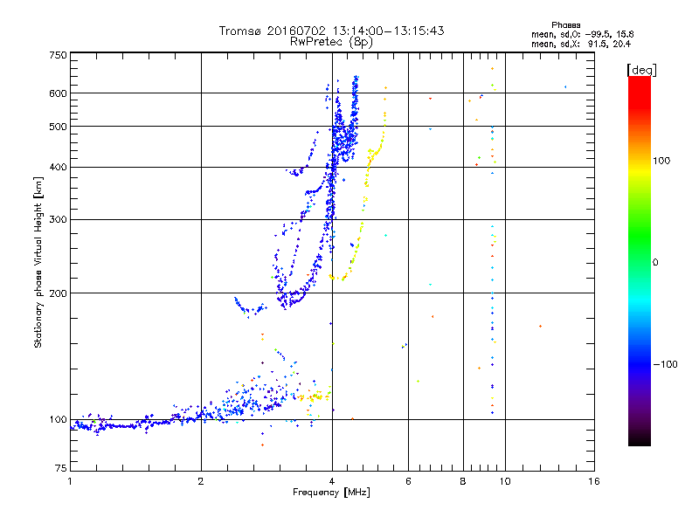This screenshot has width=699, height=524.
Task: Click the '10' frequency tick label on the x-axis
Action: pyautogui.click(x=505, y=481)
